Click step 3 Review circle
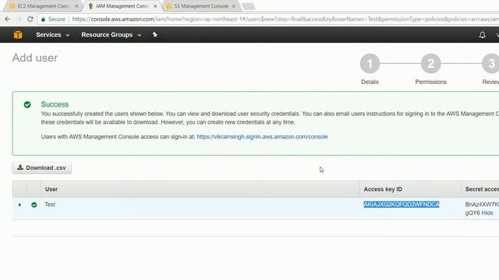 [491, 64]
